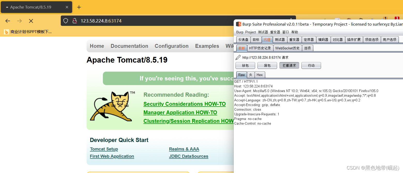Open the 帮助 menu
403x173 pixels.
tap(295, 32)
